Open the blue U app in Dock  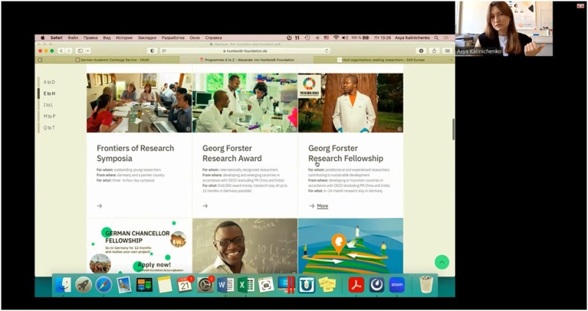point(306,285)
